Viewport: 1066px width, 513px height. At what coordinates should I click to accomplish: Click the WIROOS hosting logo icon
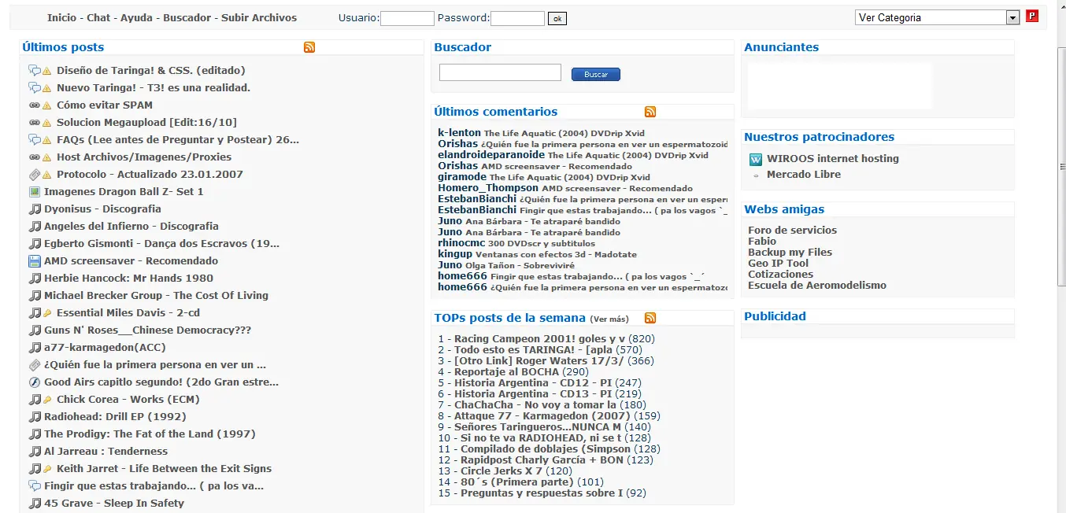pos(756,159)
